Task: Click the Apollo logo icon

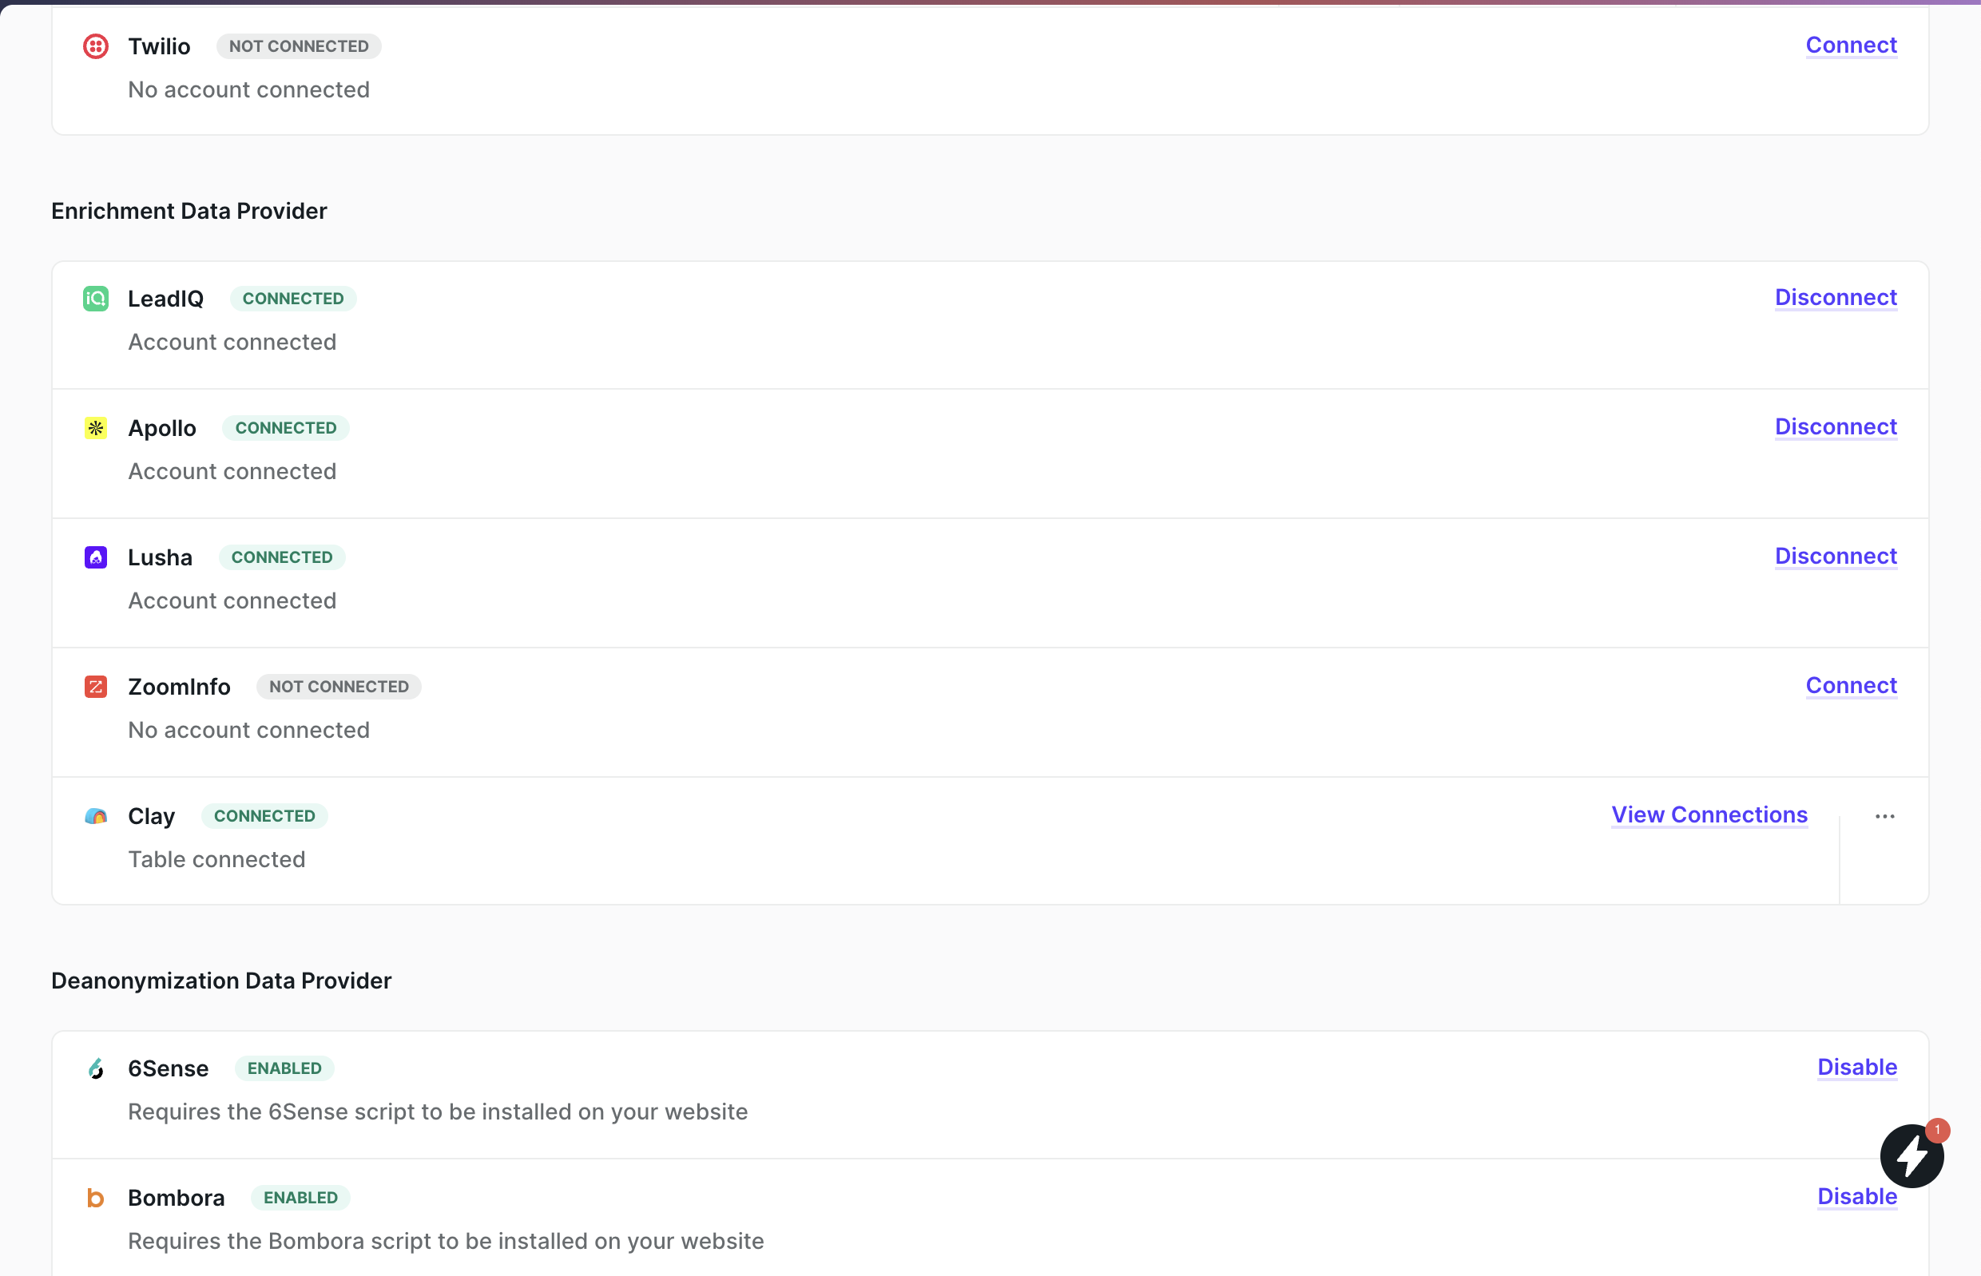Action: click(96, 427)
